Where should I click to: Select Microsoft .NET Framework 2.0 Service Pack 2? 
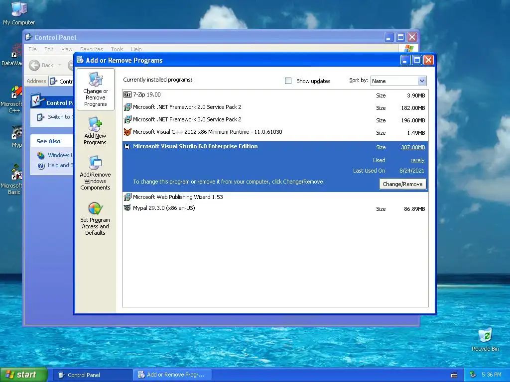coord(275,107)
